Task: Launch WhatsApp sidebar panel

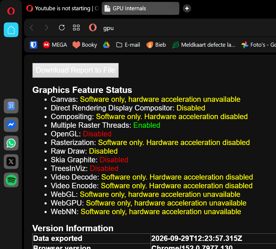Action: 11,143
